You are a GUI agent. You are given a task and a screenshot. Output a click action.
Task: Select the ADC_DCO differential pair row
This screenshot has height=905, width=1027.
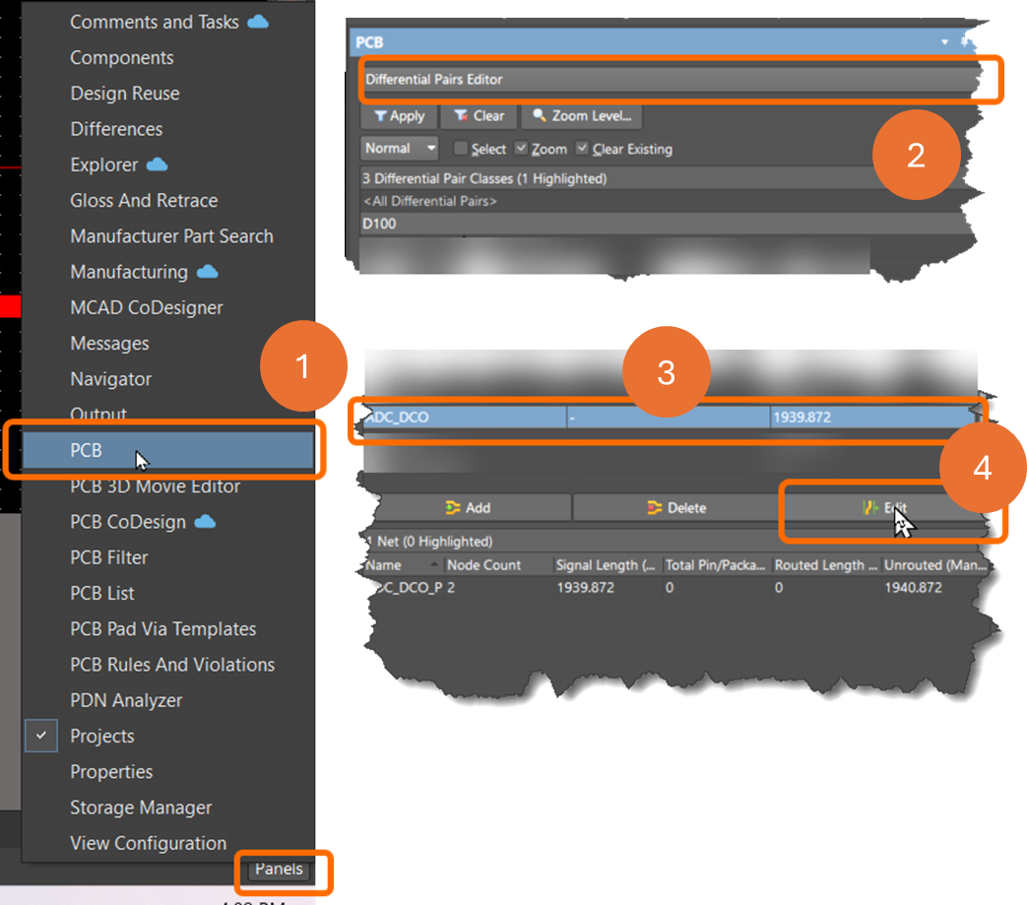[x=668, y=418]
